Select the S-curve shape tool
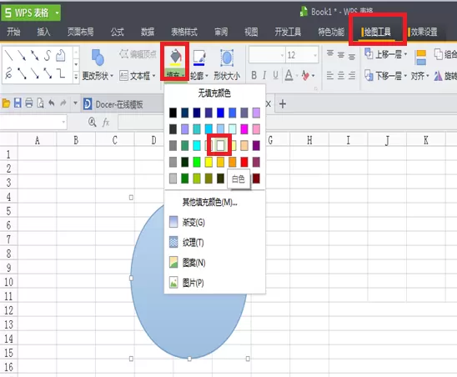457x377 pixels. 48,55
